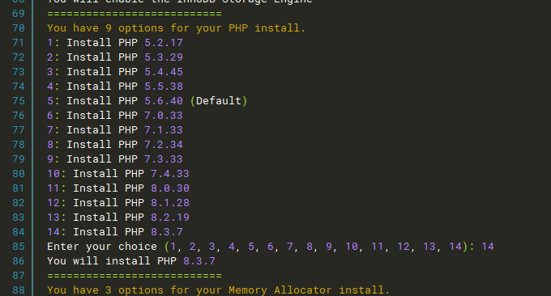Click option number '10:' on line 80
The height and width of the screenshot is (296, 551).
(57, 174)
